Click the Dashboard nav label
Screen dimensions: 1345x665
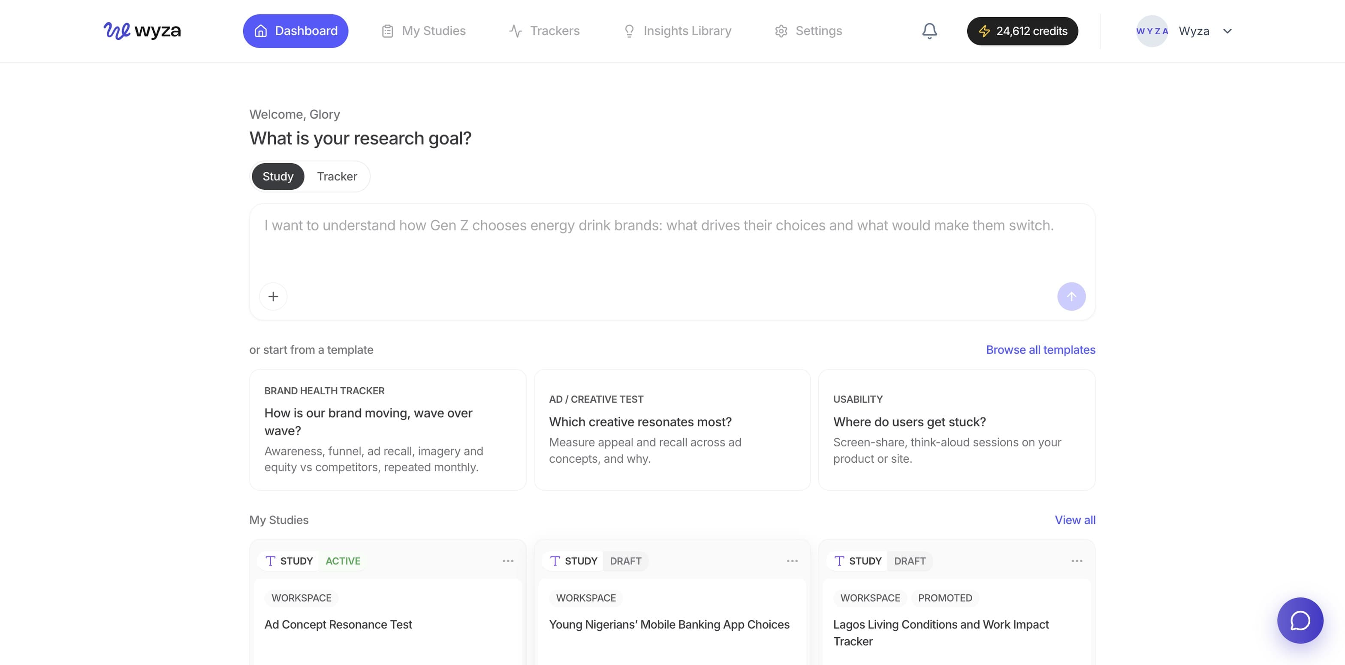pos(306,31)
